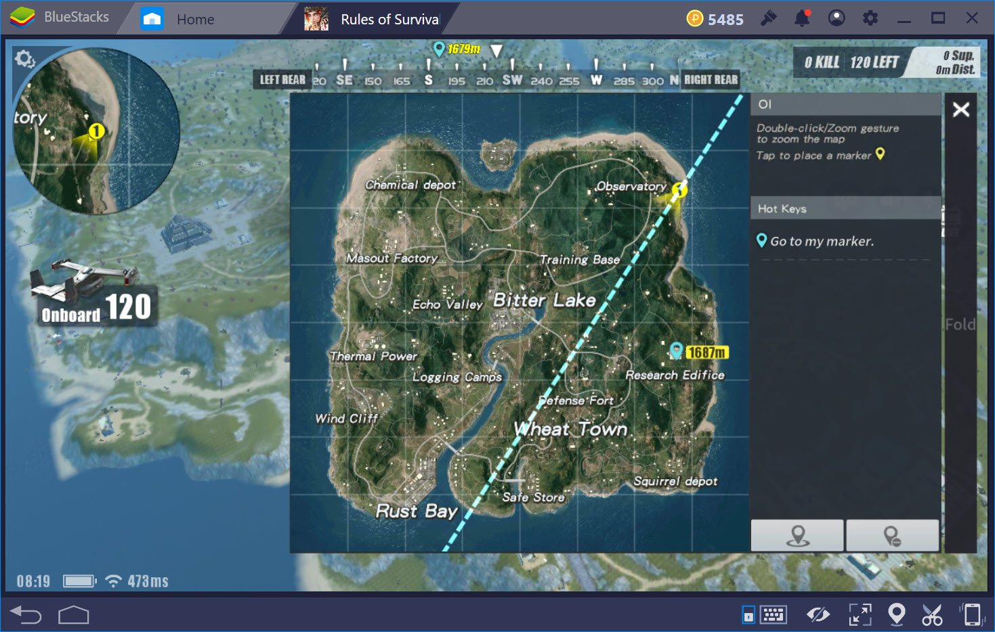Open BlueStacks settings gear
Image resolution: width=995 pixels, height=632 pixels.
pyautogui.click(x=870, y=18)
